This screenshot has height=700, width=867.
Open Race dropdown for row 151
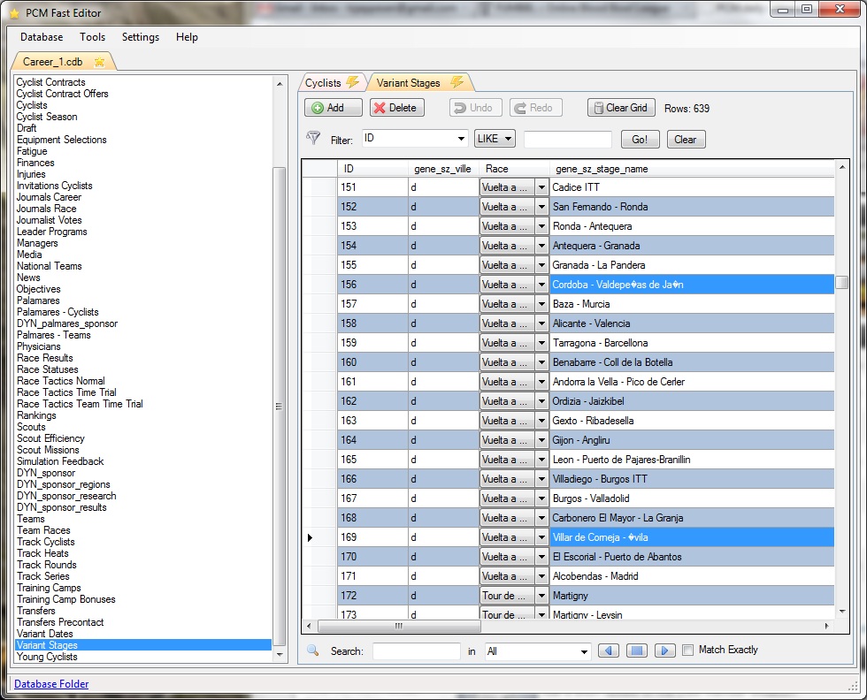pyautogui.click(x=541, y=187)
